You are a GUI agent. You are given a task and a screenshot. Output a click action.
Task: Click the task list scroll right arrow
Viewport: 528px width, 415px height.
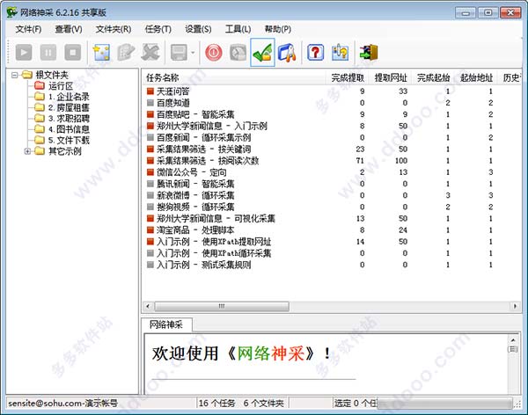pyautogui.click(x=515, y=306)
